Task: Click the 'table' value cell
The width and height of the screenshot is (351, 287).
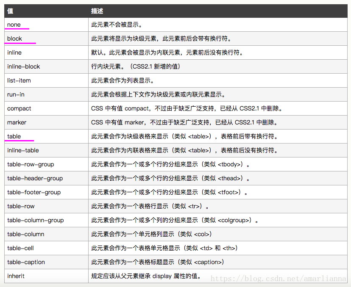Action: (46, 136)
